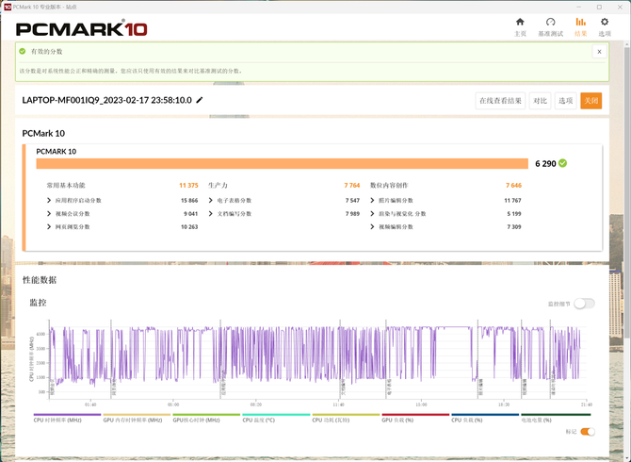Click the 数位内容创作 group label
This screenshot has height=462, width=631.
click(x=389, y=186)
